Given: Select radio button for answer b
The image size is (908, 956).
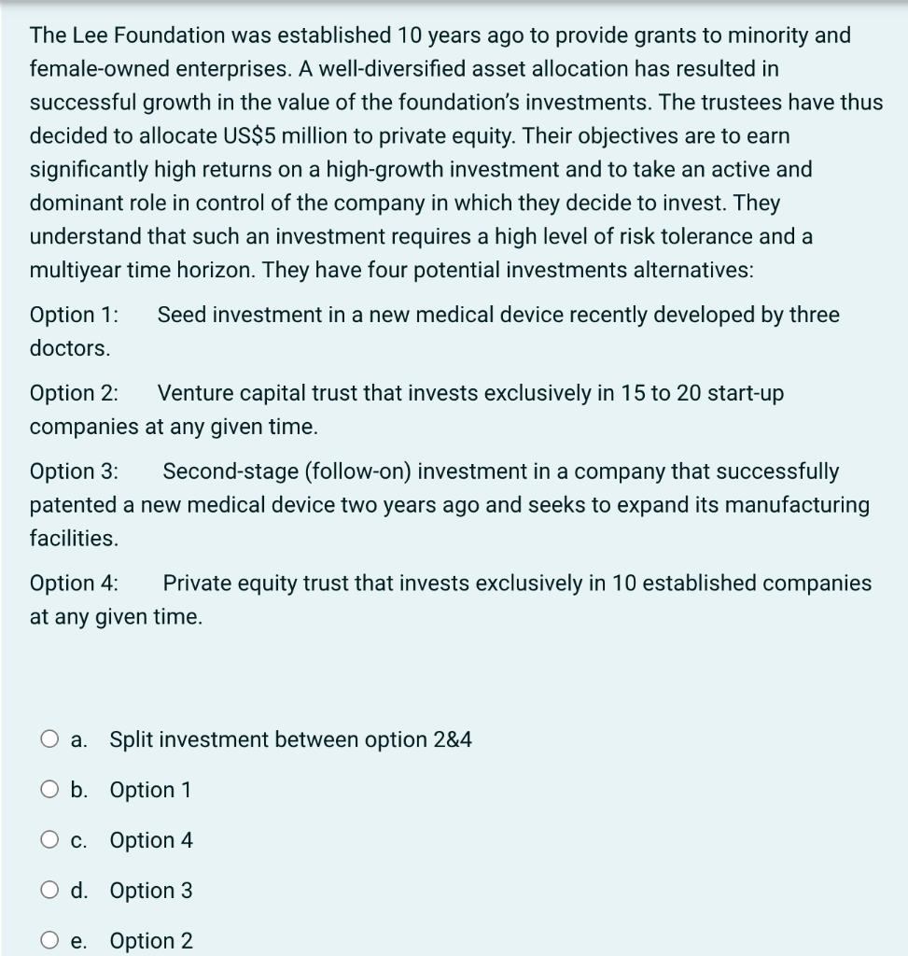Looking at the screenshot, I should click(x=50, y=789).
